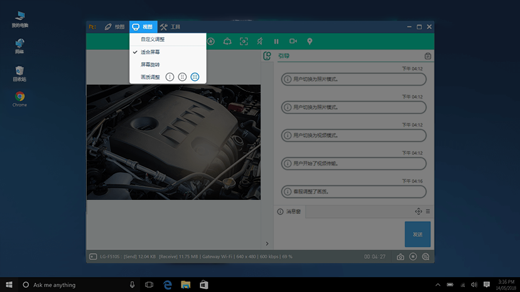Image resolution: width=520 pixels, height=292 pixels.
Task: Click the switch-camera rotate icon
Action: tap(227, 41)
